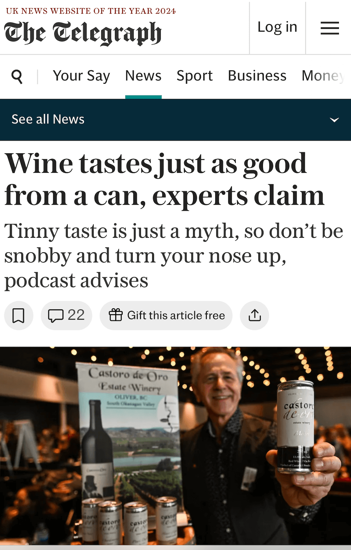The width and height of the screenshot is (351, 550).
Task: Click the gift box icon
Action: tap(116, 315)
